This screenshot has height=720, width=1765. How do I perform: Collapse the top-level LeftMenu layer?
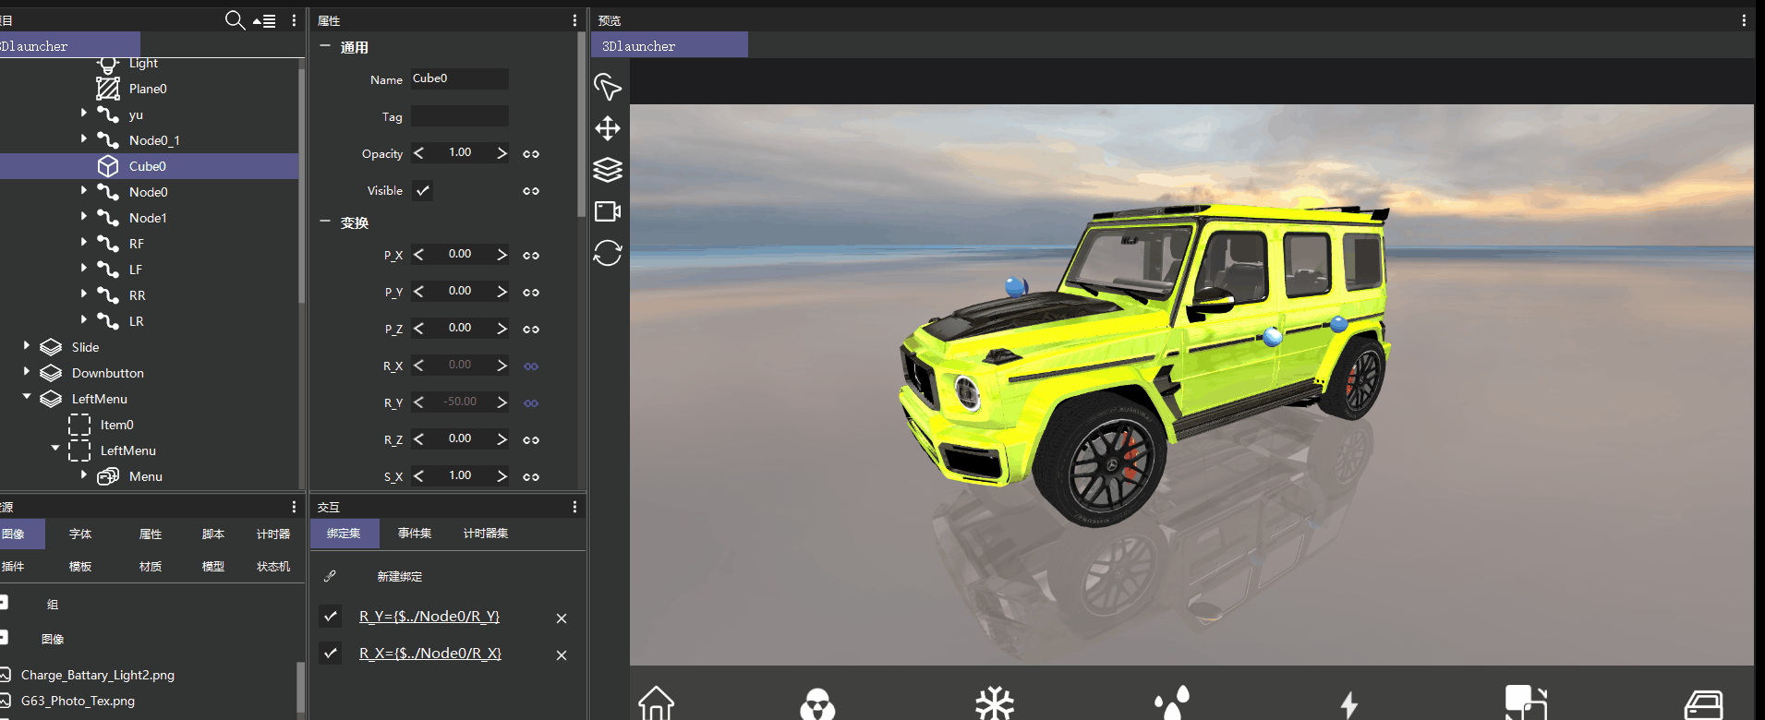(x=27, y=397)
